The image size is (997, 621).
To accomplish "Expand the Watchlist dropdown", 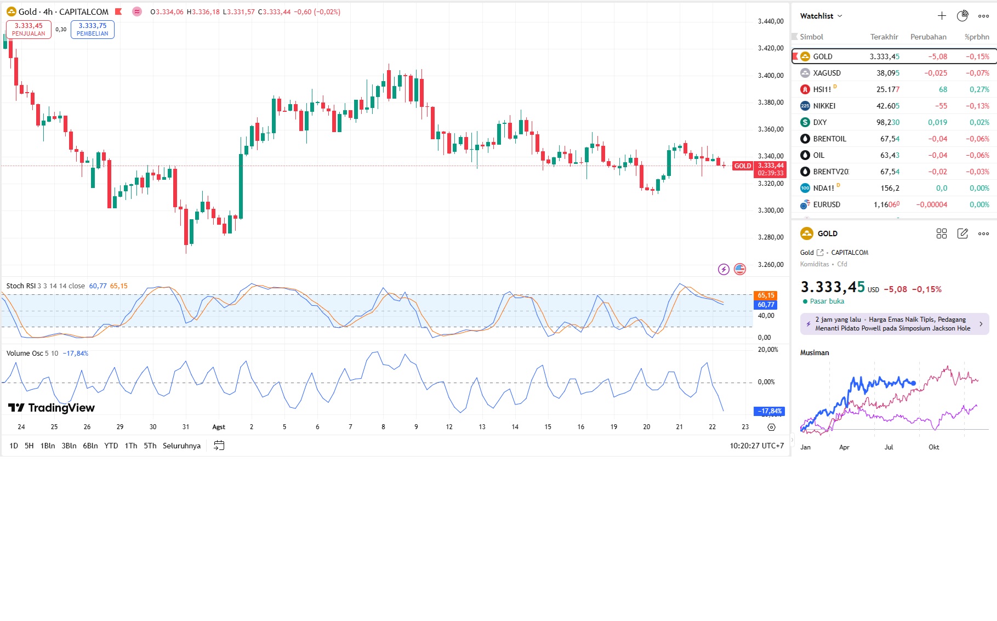I will [x=821, y=16].
